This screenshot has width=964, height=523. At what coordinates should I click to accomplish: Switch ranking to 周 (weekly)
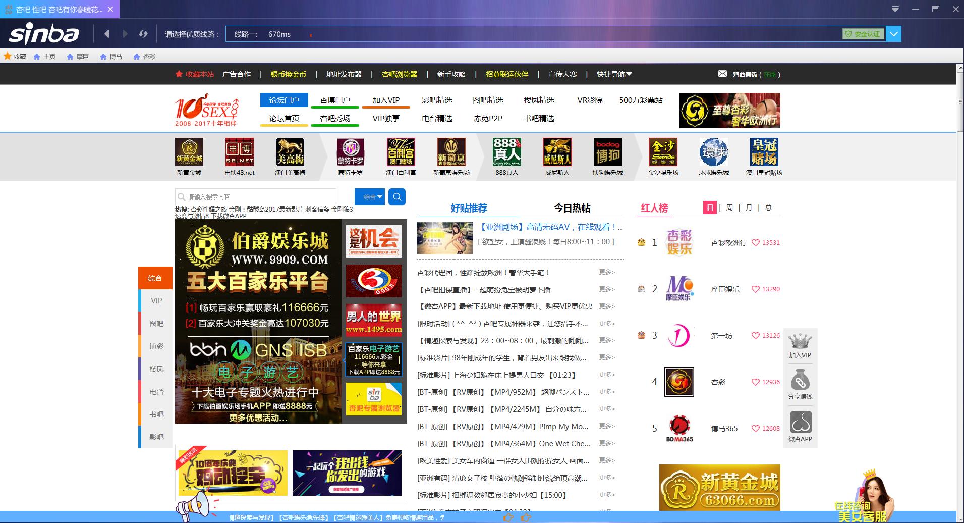click(x=729, y=207)
